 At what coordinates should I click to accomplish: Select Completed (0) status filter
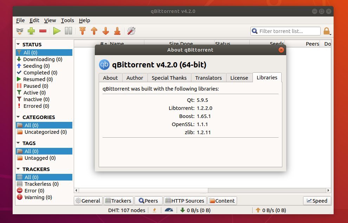44,73
